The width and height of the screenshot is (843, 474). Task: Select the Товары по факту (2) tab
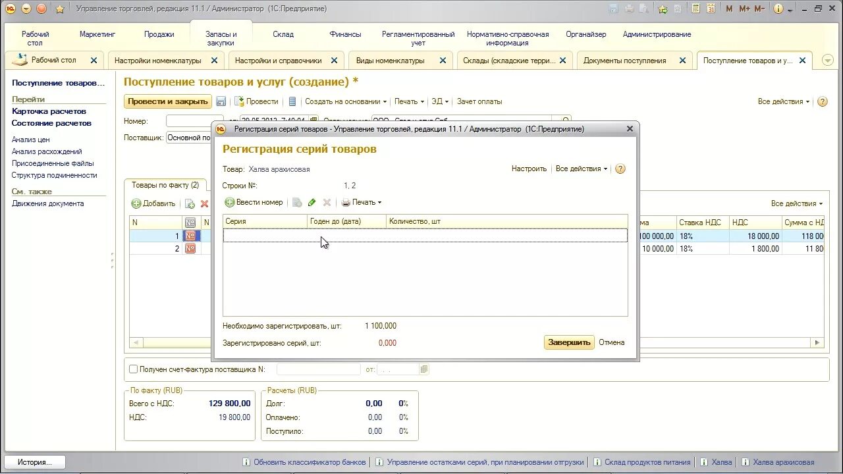(165, 185)
